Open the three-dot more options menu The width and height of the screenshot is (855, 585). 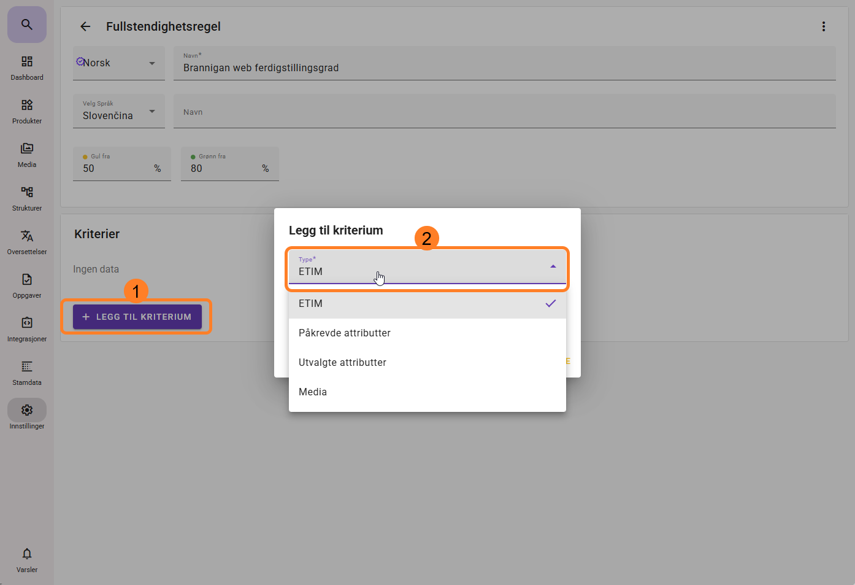[x=823, y=26]
